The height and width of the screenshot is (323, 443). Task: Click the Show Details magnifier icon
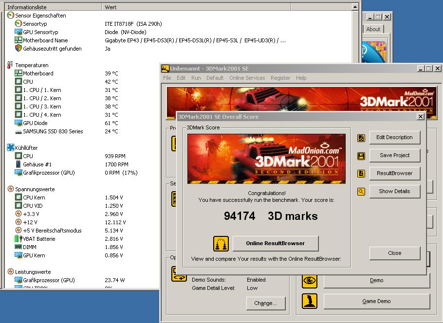tap(361, 192)
